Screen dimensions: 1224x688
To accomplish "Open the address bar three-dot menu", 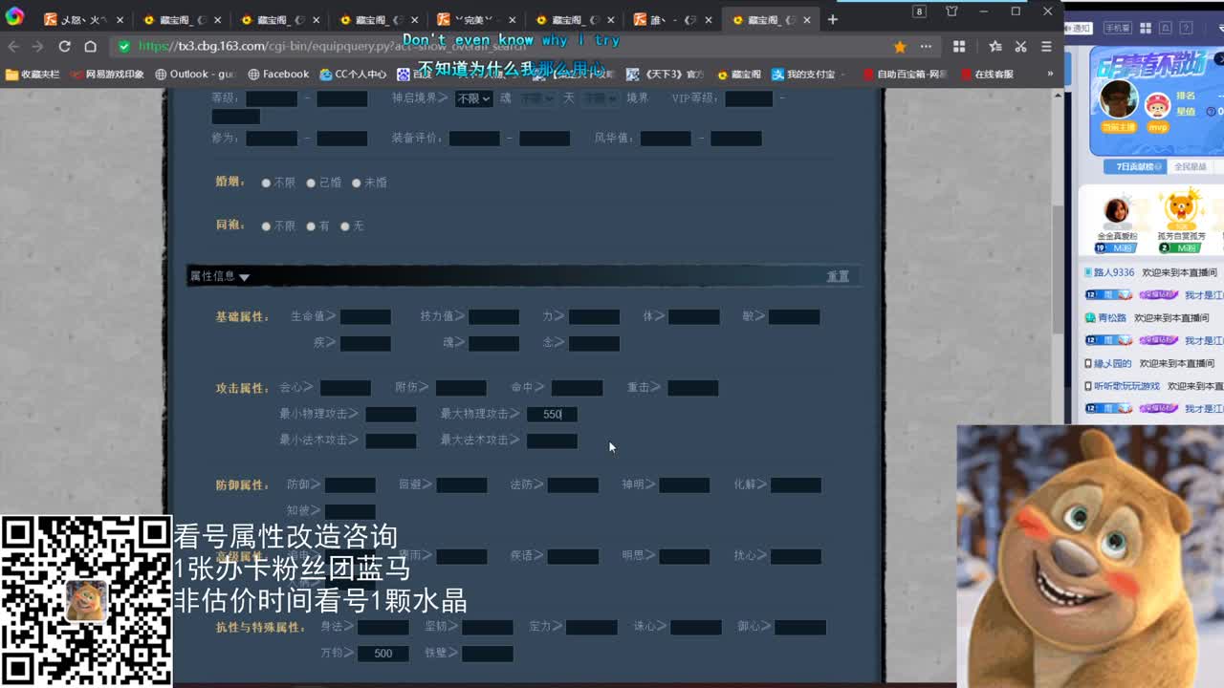I will click(x=926, y=46).
